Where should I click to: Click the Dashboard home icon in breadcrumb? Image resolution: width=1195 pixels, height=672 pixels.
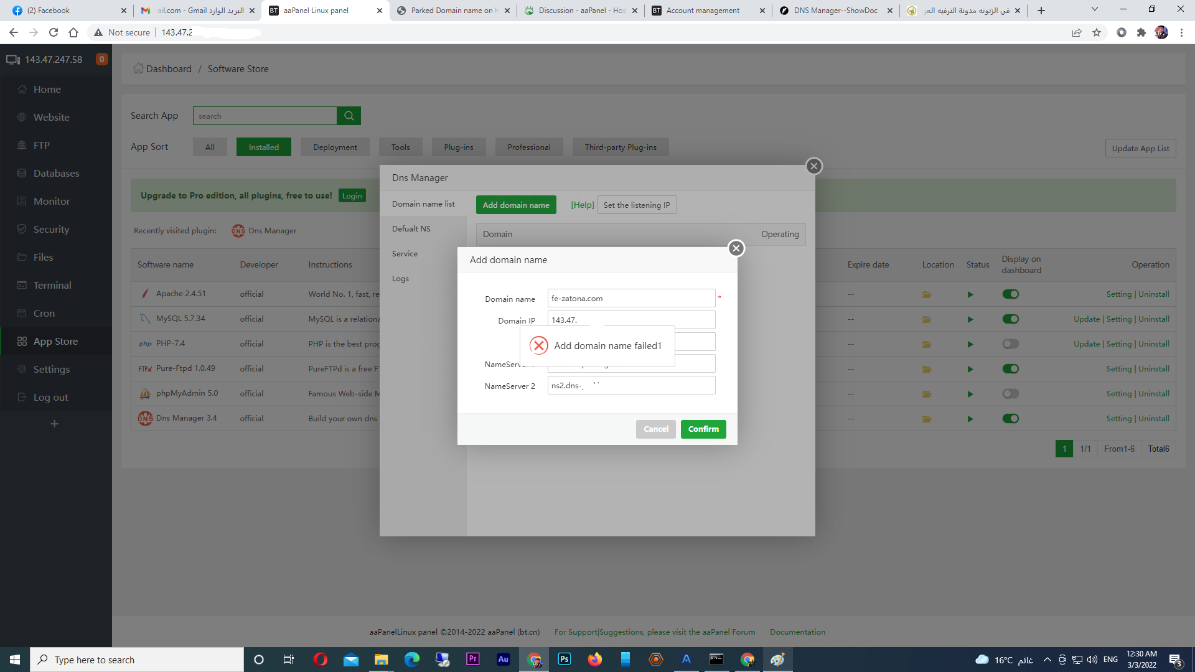[138, 68]
